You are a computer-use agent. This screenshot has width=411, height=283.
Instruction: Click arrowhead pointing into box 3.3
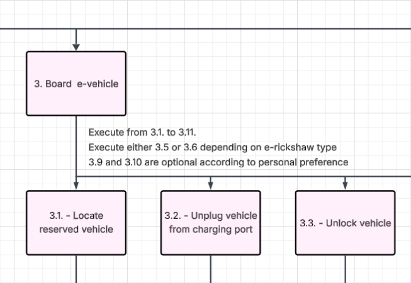pyautogui.click(x=346, y=186)
